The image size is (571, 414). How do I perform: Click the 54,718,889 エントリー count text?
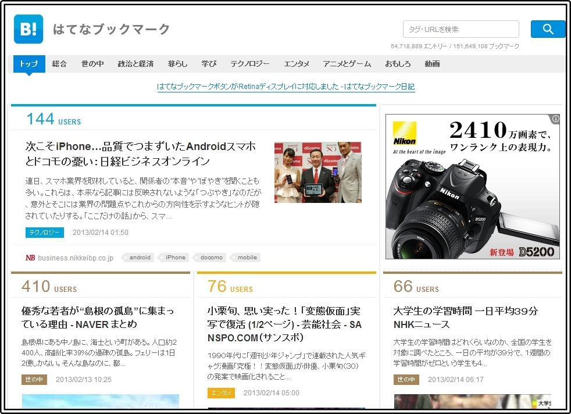click(x=419, y=47)
